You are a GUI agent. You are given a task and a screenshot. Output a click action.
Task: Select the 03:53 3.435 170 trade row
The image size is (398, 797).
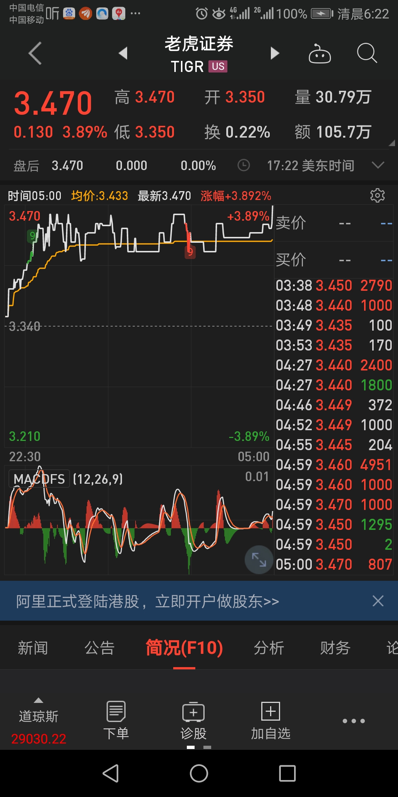point(334,345)
